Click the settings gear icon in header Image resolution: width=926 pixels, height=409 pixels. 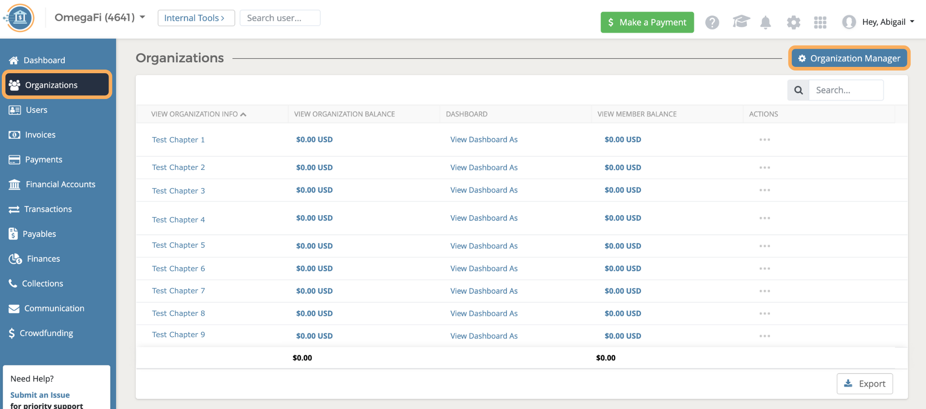pos(793,22)
